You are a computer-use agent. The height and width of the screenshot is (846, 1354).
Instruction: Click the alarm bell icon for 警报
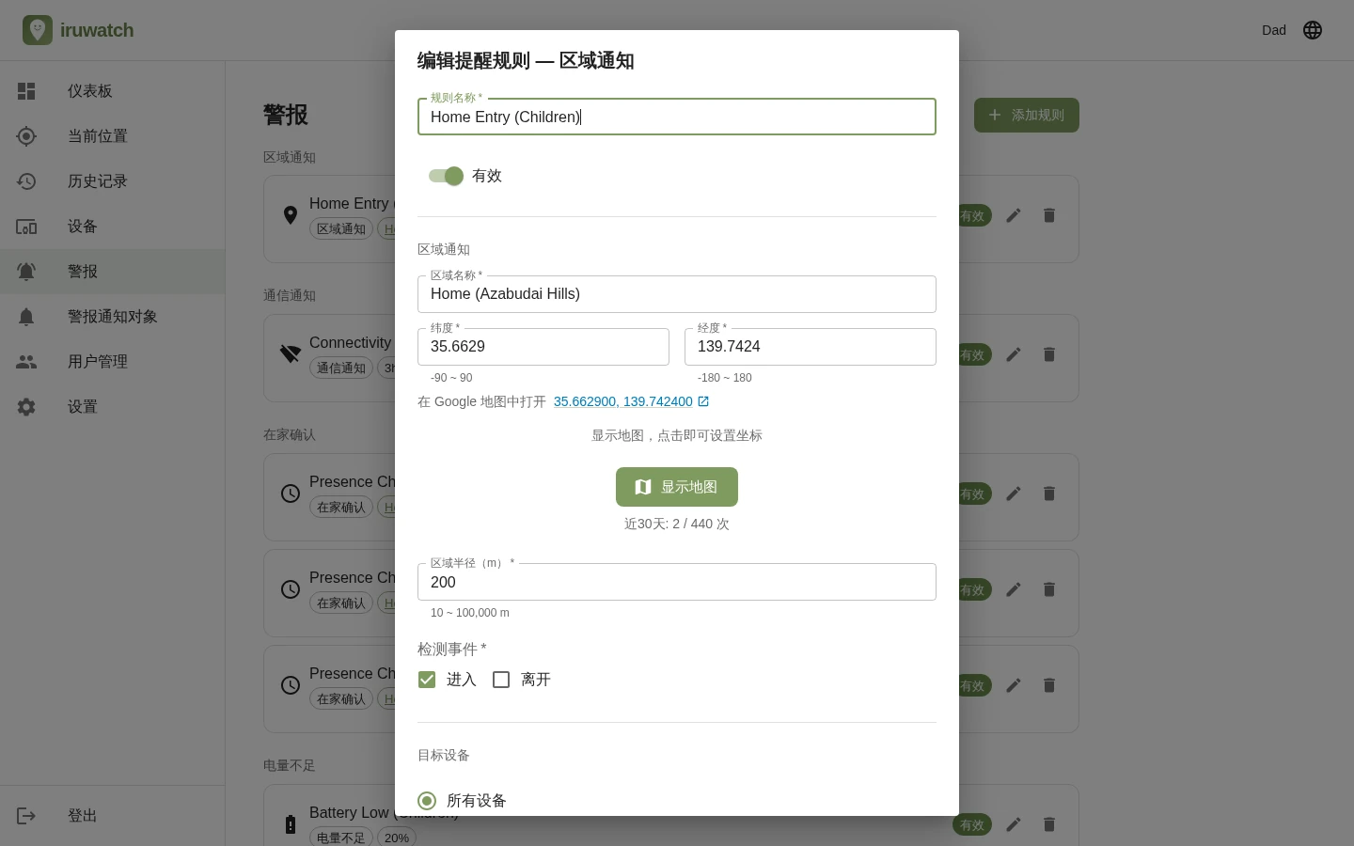tap(26, 272)
